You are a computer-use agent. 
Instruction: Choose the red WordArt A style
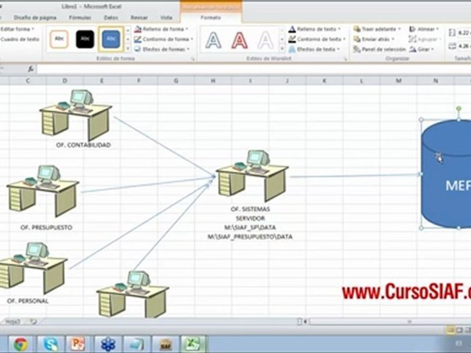click(239, 40)
